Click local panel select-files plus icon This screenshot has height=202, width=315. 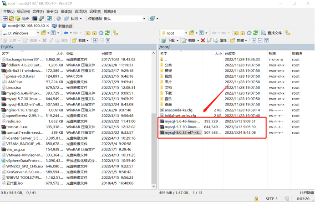pos(96,40)
